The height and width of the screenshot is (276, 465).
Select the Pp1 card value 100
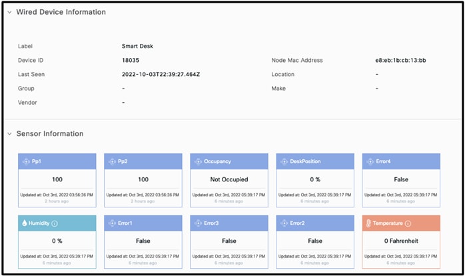coord(57,179)
